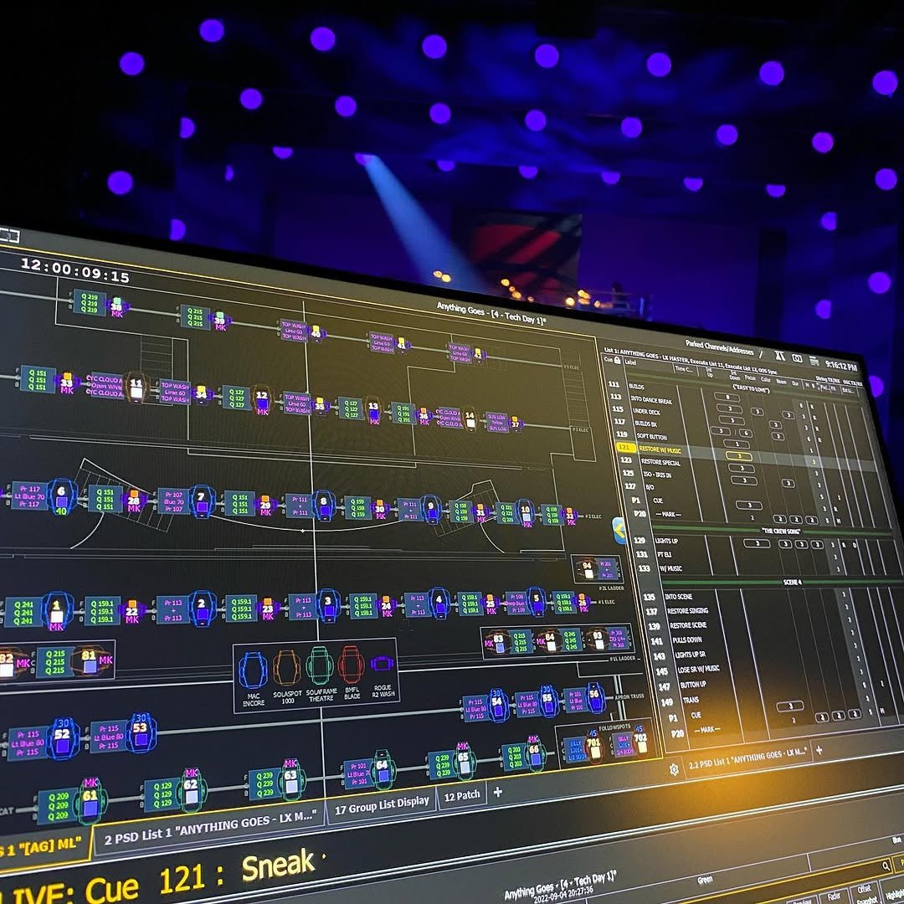Select channel 13 fixture symbol
The height and width of the screenshot is (904, 904).
pos(373,410)
